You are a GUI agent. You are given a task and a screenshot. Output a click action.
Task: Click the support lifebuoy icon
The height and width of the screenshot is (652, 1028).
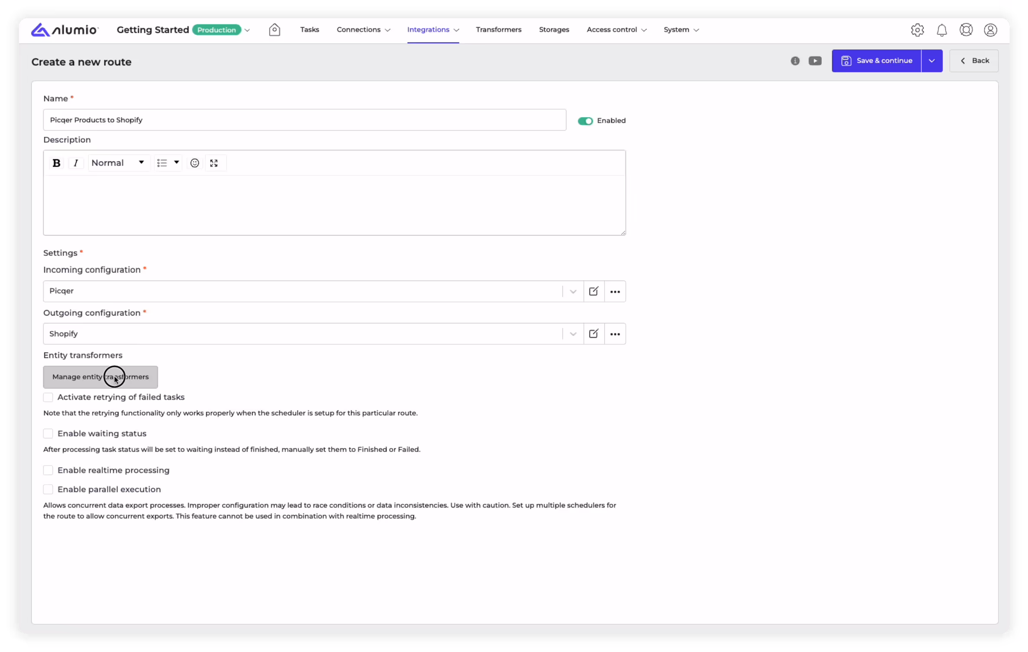click(966, 30)
